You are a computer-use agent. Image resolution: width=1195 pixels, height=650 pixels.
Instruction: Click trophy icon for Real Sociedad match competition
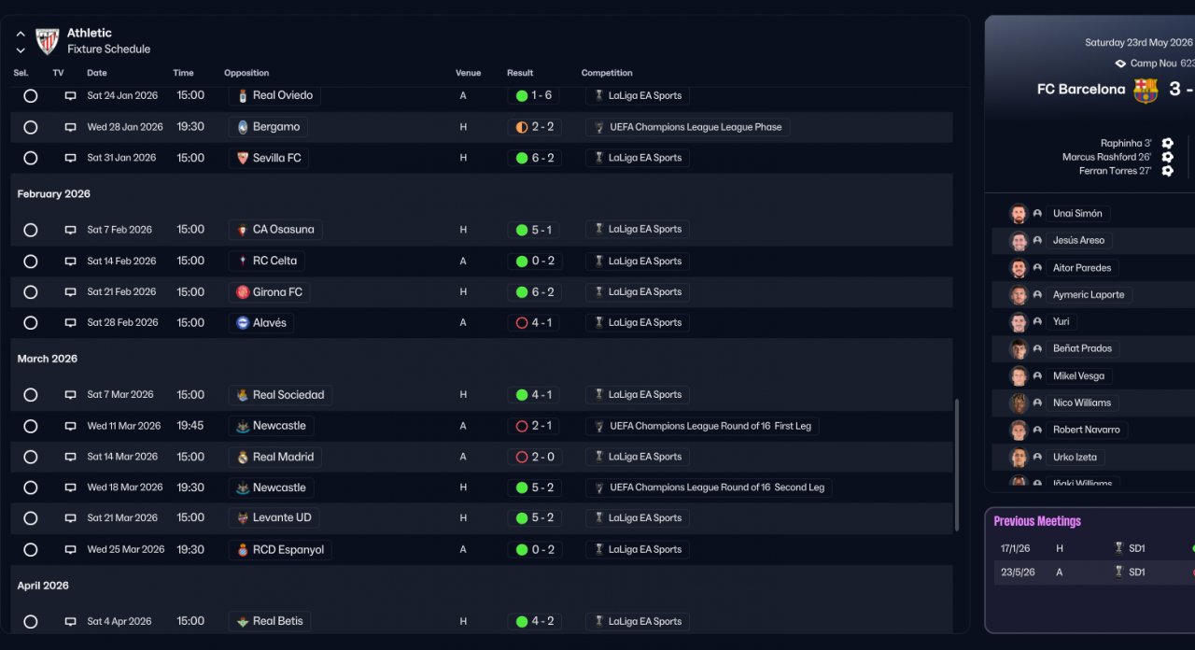click(x=598, y=395)
